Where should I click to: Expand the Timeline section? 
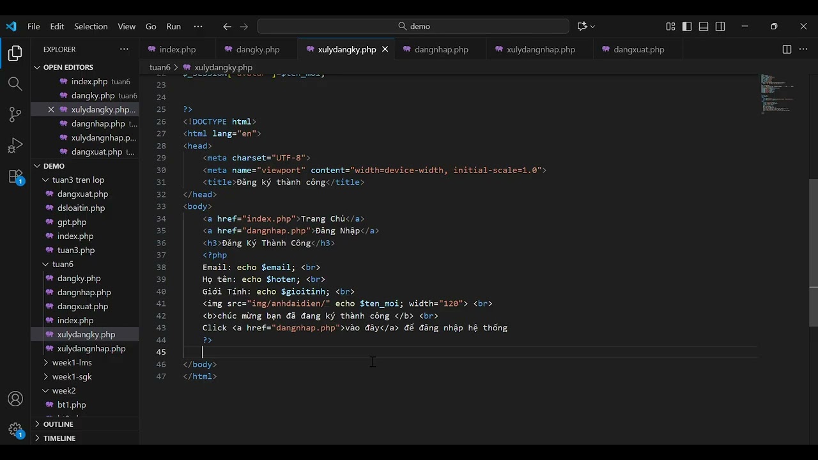(84, 438)
